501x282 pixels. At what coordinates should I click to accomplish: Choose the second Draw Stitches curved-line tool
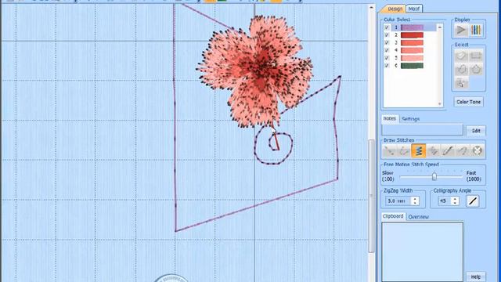point(404,150)
